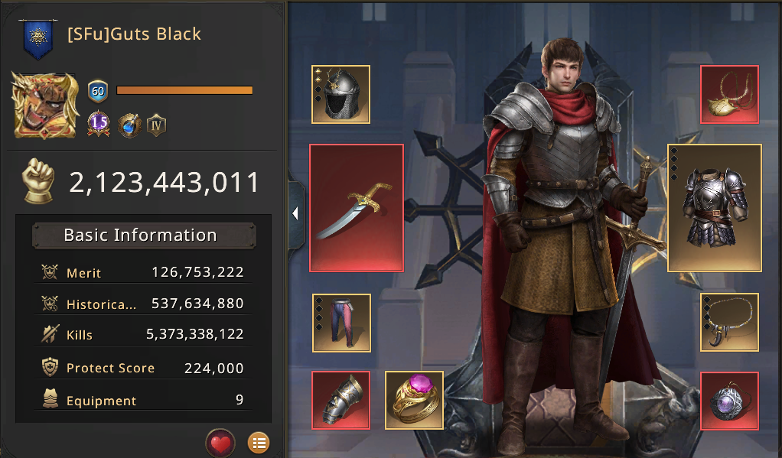This screenshot has height=458, width=782.
Task: Open the fang necklace slot
Action: click(x=729, y=323)
